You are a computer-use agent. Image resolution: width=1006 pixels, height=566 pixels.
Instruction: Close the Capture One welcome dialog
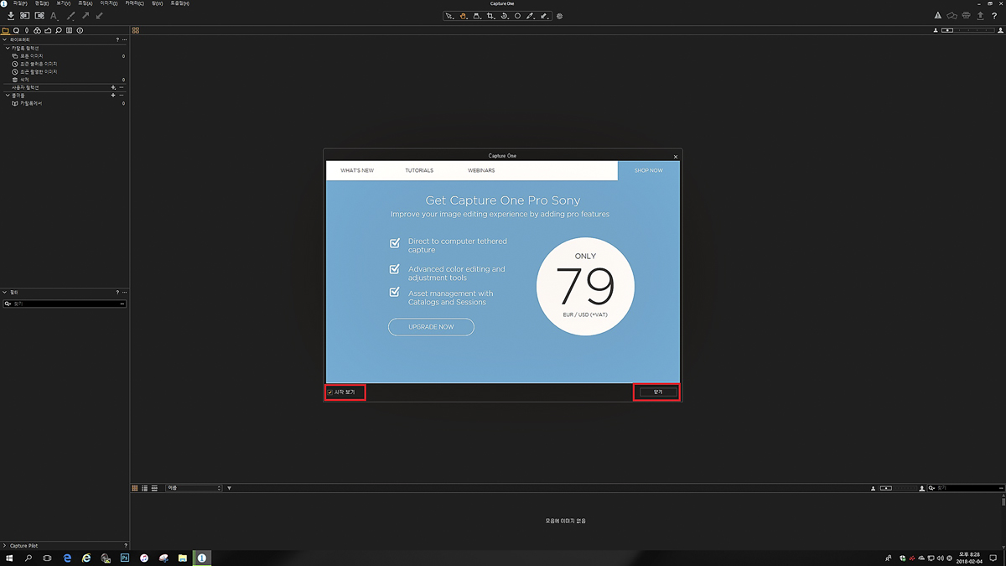(676, 156)
